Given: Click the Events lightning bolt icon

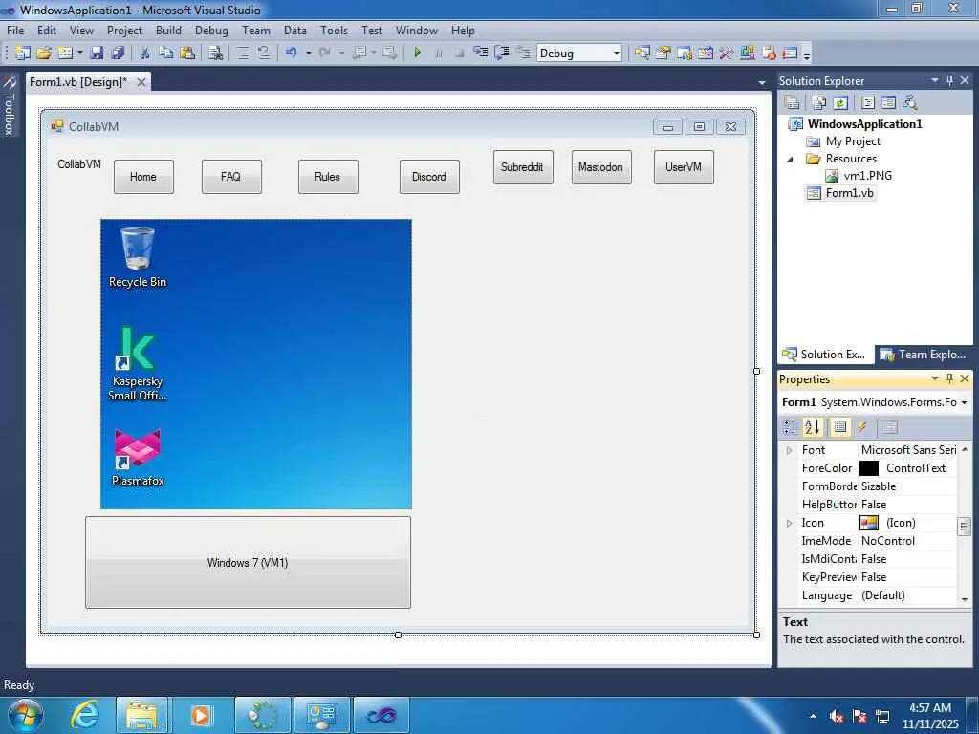Looking at the screenshot, I should tap(862, 427).
